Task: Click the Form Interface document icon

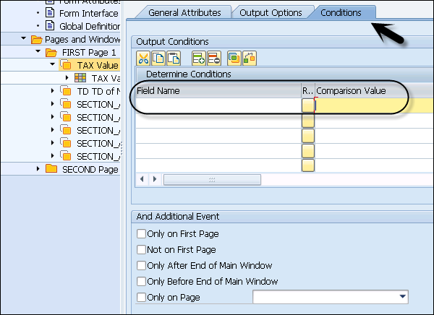Action: click(50, 13)
